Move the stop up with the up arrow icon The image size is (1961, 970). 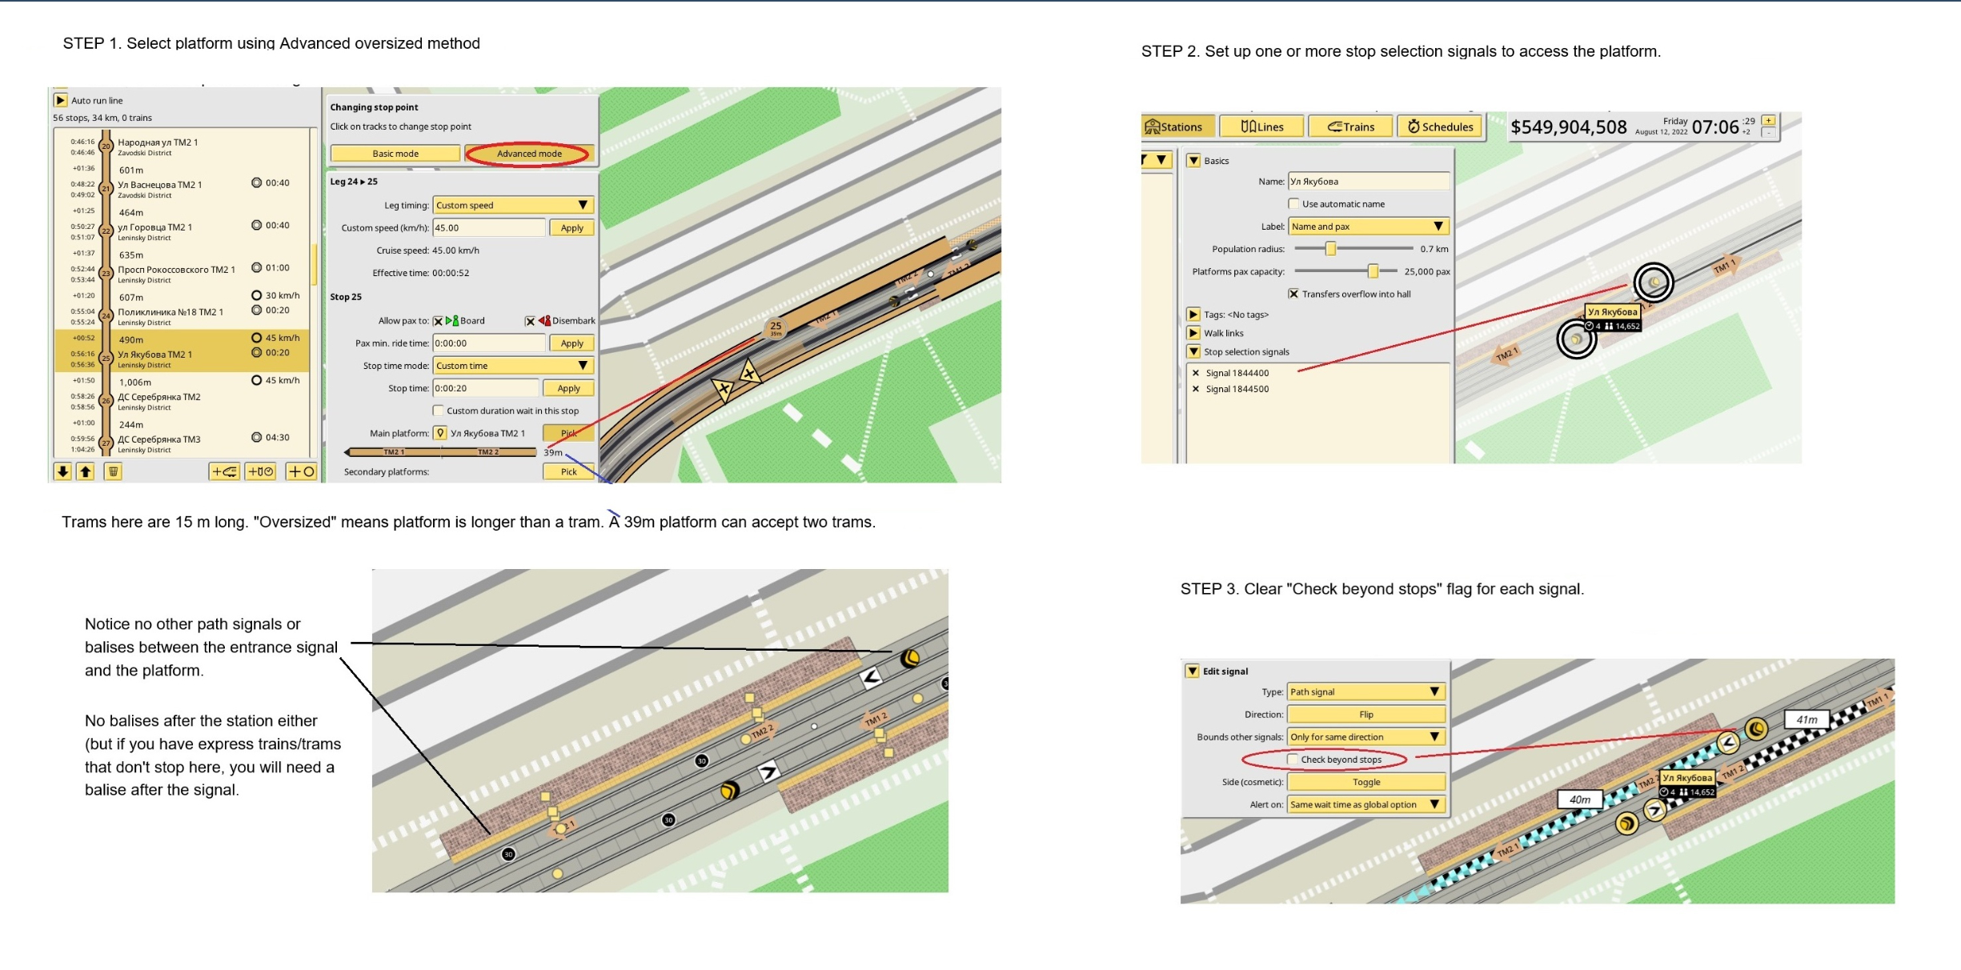85,471
